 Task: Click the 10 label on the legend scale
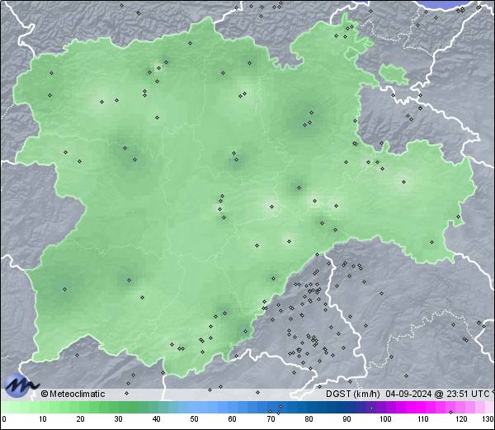click(43, 419)
